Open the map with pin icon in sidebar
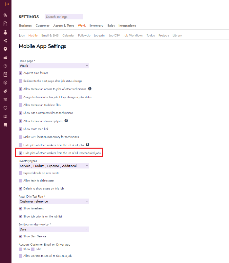Viewport: 229px width, 263px height. (x=5, y=58)
